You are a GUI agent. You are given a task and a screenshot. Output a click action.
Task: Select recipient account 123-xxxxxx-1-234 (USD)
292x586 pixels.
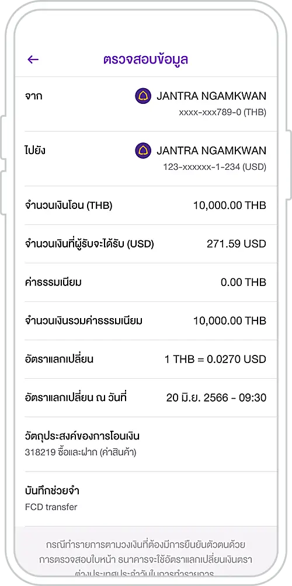(214, 167)
